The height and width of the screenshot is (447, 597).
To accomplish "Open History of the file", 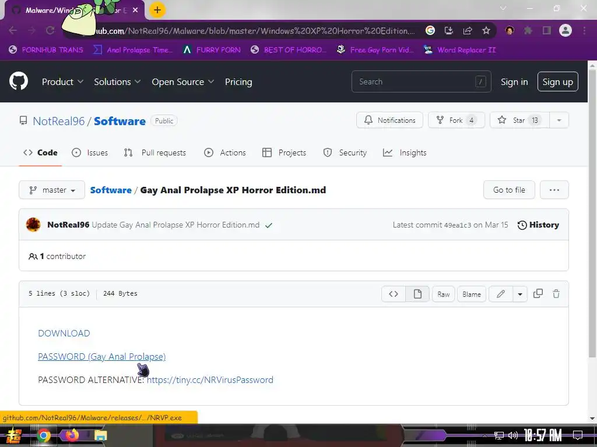I will (x=538, y=225).
